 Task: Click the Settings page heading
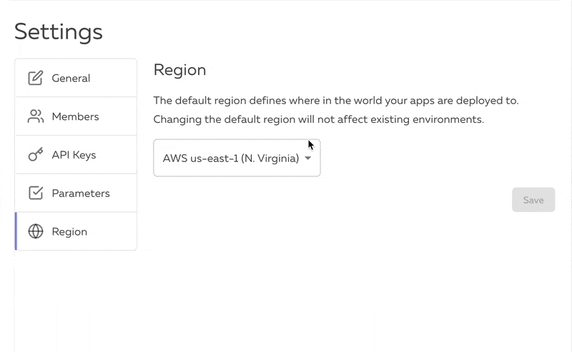(59, 31)
